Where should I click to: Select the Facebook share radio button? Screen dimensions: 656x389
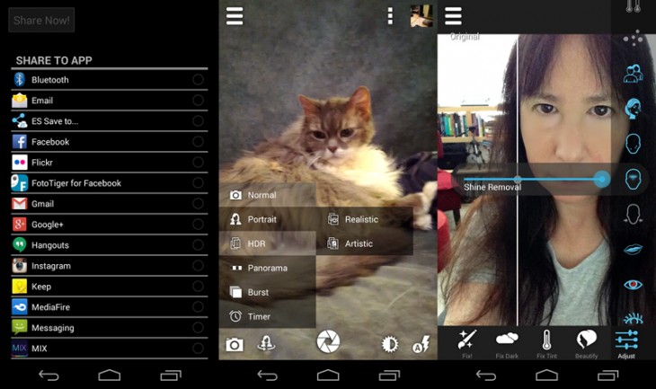coord(198,142)
